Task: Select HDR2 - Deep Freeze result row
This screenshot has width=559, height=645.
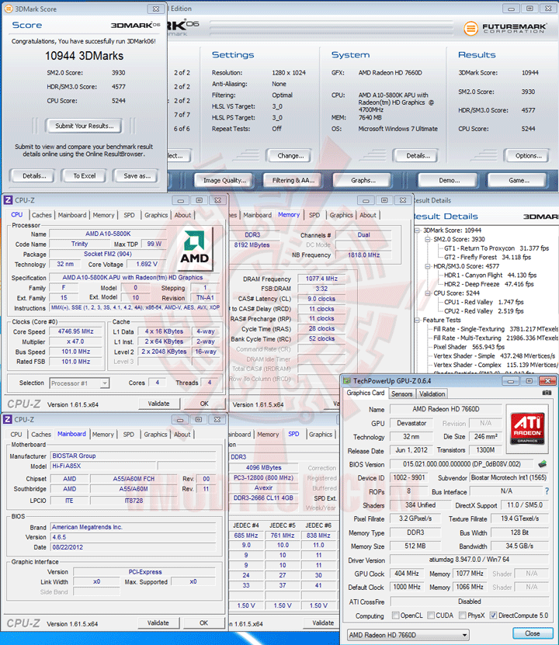Action: point(488,284)
